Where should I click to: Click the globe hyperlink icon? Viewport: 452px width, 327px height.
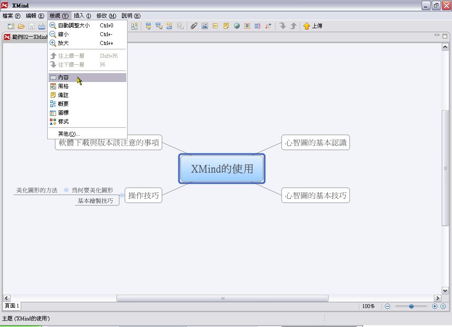[237, 26]
